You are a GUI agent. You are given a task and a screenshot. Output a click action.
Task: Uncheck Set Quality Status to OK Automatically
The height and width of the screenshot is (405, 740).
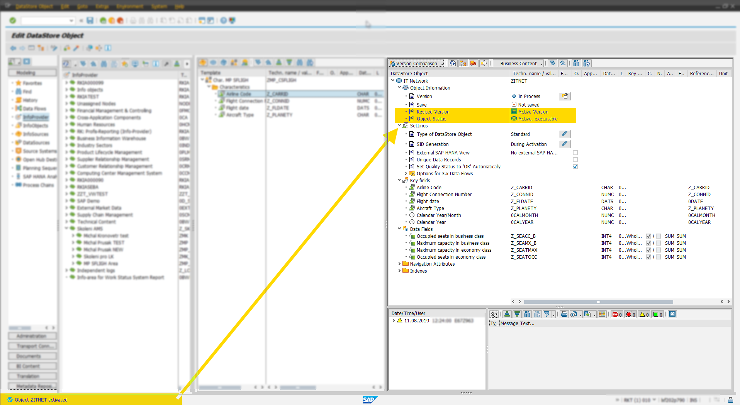pyautogui.click(x=575, y=167)
